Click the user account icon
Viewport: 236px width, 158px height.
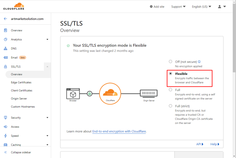pyautogui.click(x=219, y=6)
